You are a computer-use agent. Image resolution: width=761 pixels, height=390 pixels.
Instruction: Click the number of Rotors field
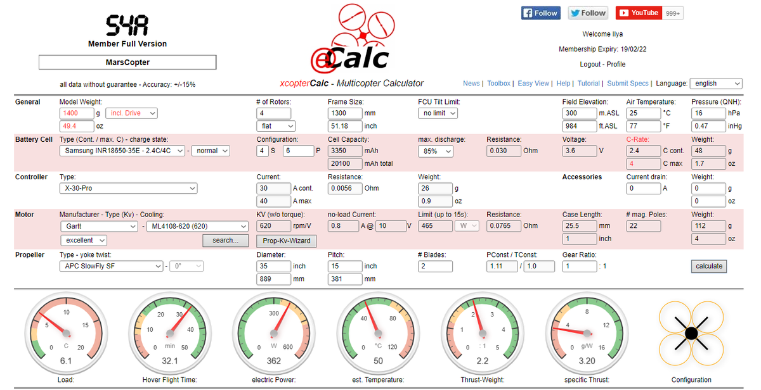click(x=274, y=113)
